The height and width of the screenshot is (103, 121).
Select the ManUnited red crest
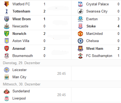tap(80, 34)
